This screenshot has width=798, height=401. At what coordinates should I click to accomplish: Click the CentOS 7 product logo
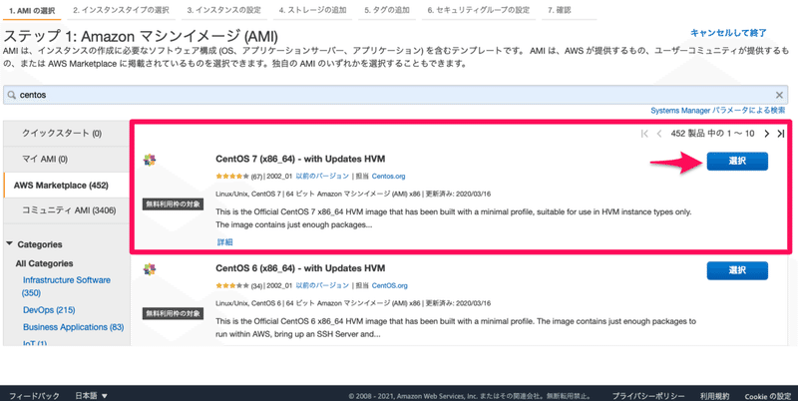149,160
